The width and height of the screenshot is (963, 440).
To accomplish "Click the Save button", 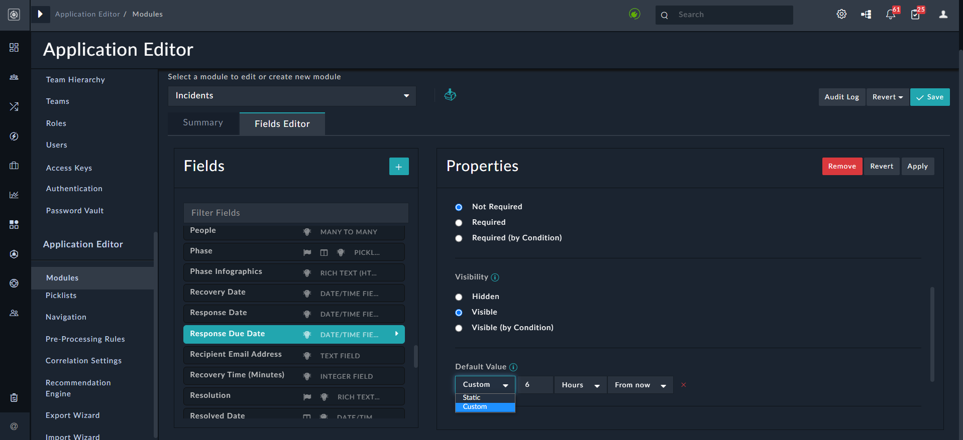I will (x=930, y=97).
